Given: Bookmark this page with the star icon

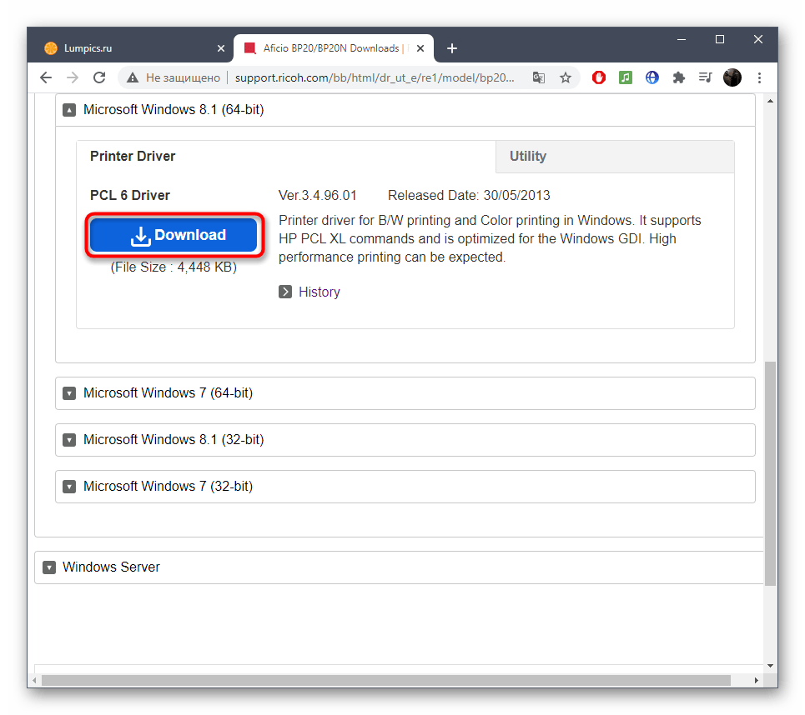Looking at the screenshot, I should (566, 77).
